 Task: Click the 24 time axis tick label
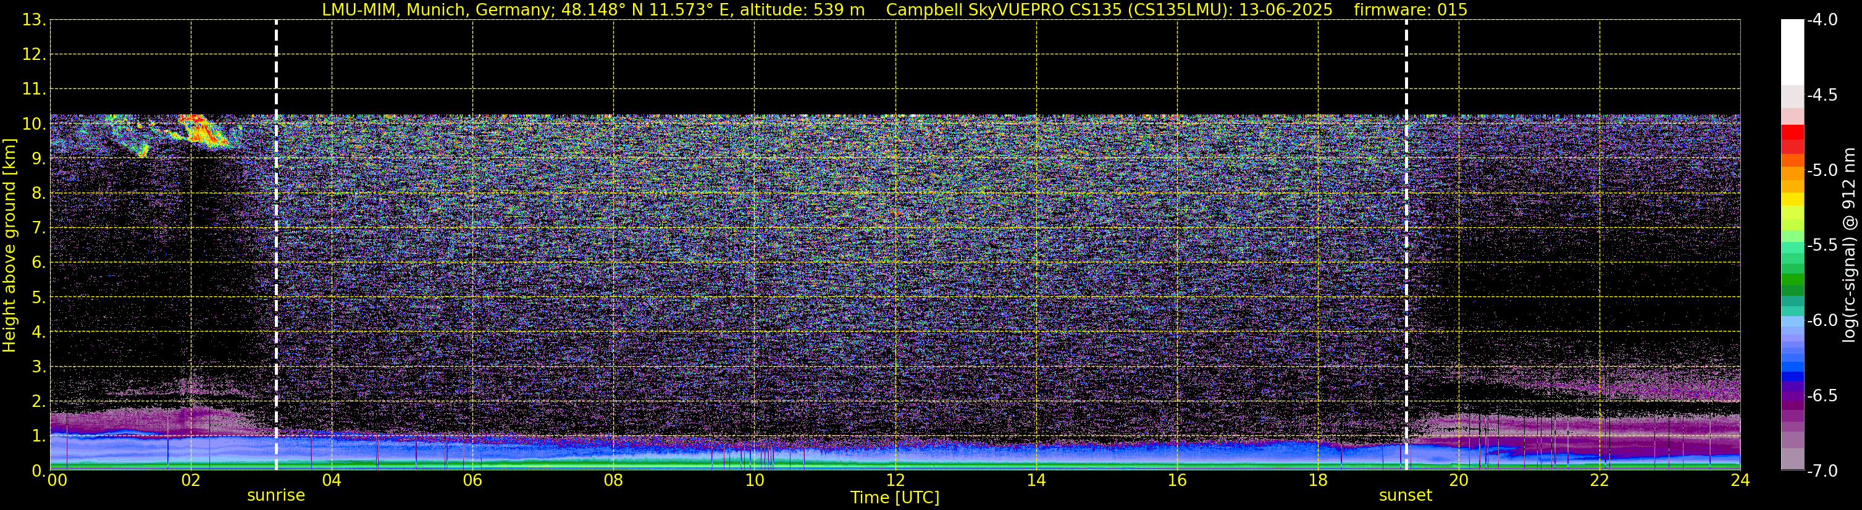click(1740, 480)
